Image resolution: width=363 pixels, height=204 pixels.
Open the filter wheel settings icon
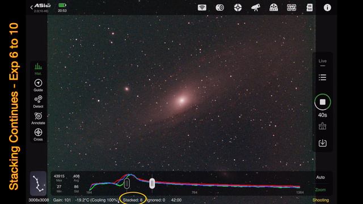(273, 7)
